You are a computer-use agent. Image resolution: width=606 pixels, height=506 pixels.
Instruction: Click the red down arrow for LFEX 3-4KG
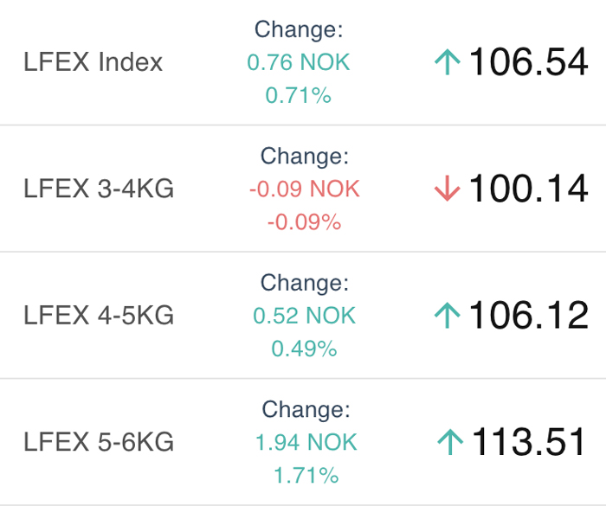point(447,189)
